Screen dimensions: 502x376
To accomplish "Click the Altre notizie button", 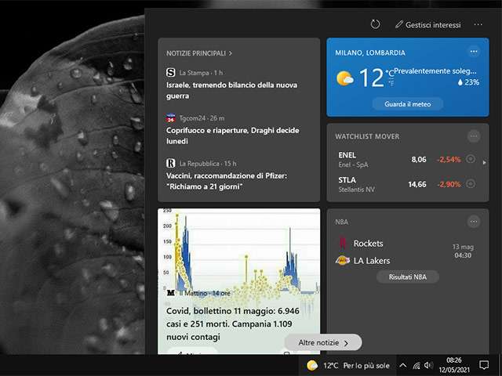I will tap(323, 342).
